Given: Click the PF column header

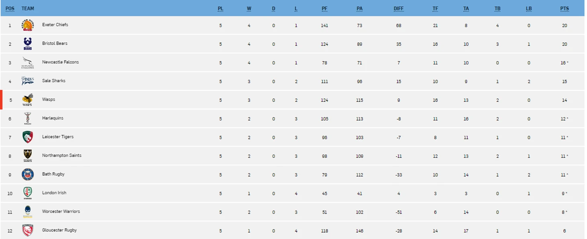Looking at the screenshot, I should point(324,8).
